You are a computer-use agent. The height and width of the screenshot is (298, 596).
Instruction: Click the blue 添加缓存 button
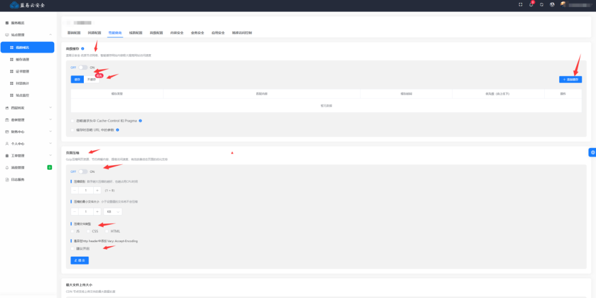pyautogui.click(x=570, y=79)
